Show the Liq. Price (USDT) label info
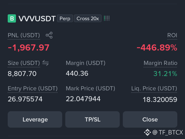Viewport: 185px width, 139px height. (x=154, y=88)
